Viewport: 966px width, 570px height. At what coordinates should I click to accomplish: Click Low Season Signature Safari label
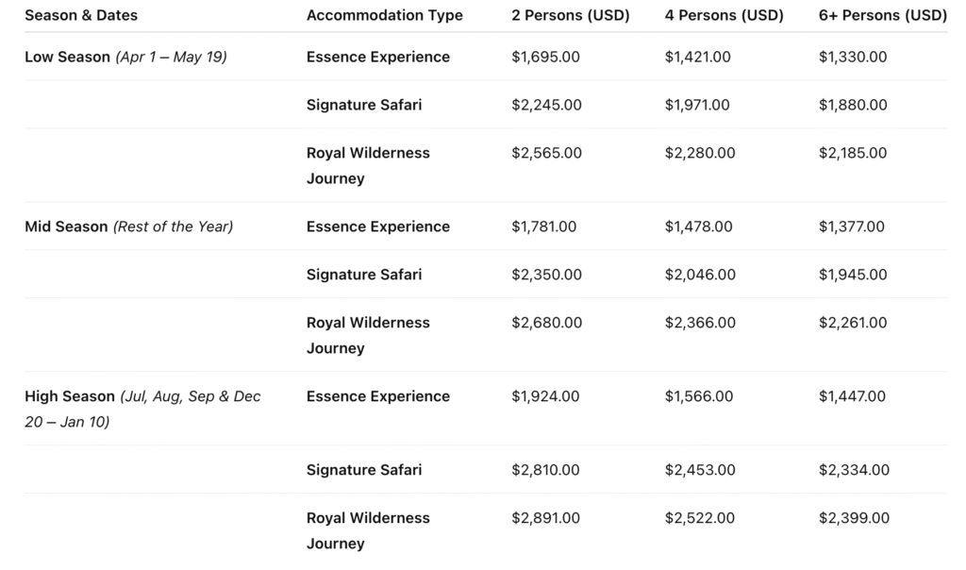364,106
